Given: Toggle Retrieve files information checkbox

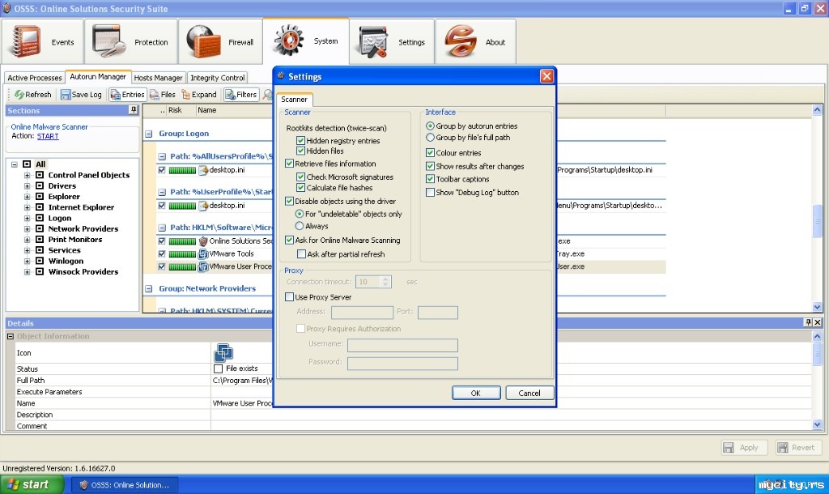Looking at the screenshot, I should tap(289, 164).
